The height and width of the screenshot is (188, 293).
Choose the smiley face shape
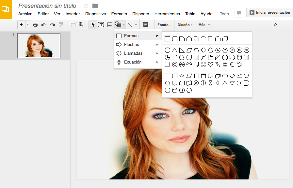click(x=204, y=64)
